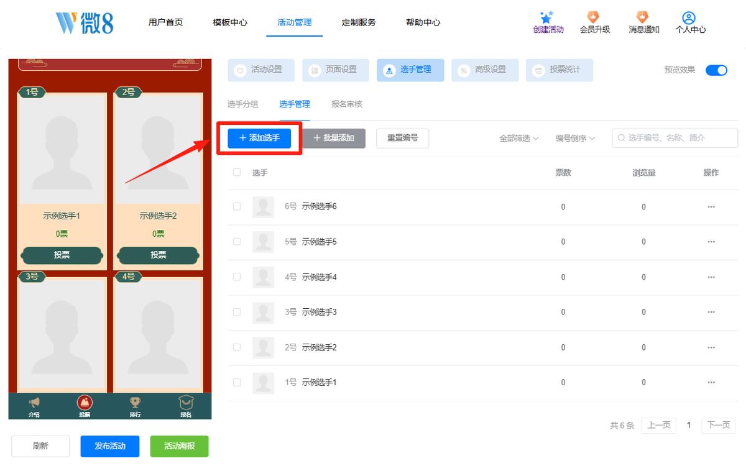This screenshot has height=471, width=746.
Task: Check the box for 示例选手4
Action: coord(237,277)
